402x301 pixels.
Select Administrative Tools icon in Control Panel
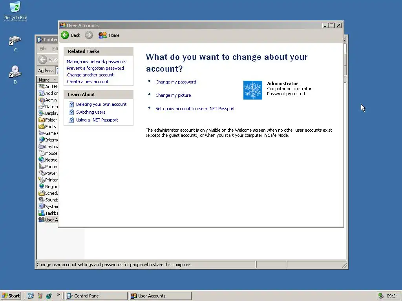[42, 100]
